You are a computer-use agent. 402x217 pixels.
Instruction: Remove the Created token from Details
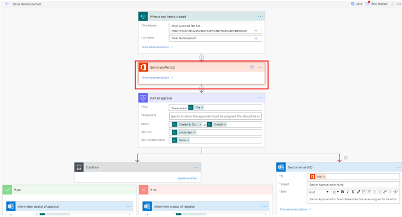coord(225,124)
